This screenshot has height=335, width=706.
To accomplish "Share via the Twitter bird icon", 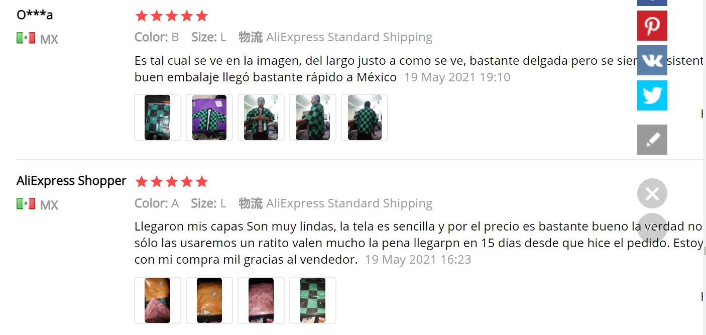I will coord(652,95).
